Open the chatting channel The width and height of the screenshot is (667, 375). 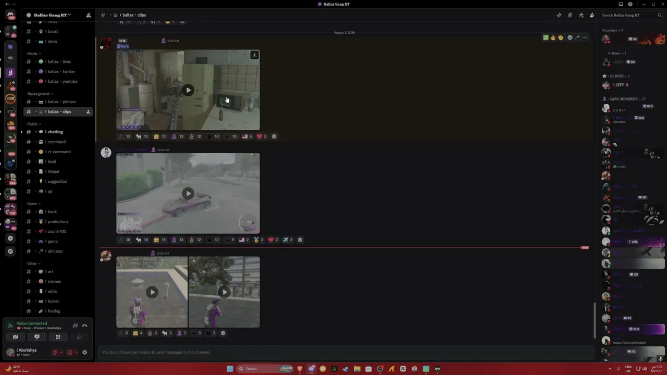click(x=59, y=132)
